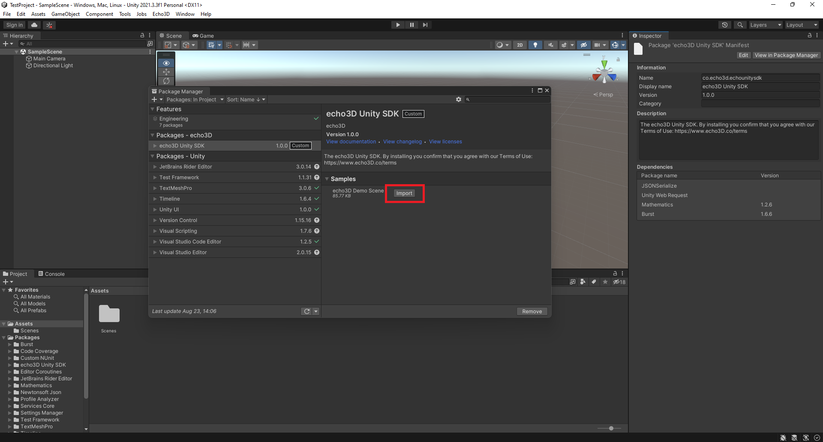The height and width of the screenshot is (442, 823).
Task: Open the Window menu
Action: [x=185, y=14]
